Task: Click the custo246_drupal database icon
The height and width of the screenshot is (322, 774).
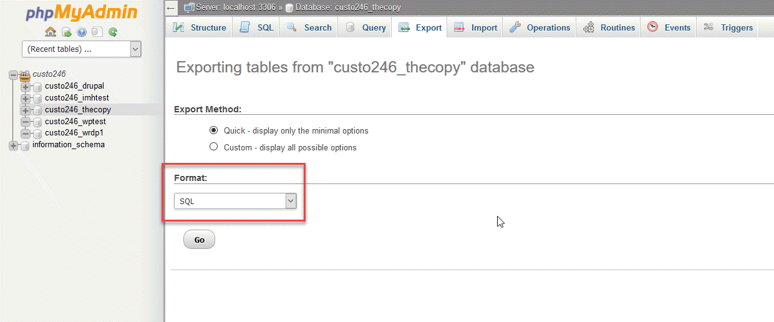Action: point(37,86)
